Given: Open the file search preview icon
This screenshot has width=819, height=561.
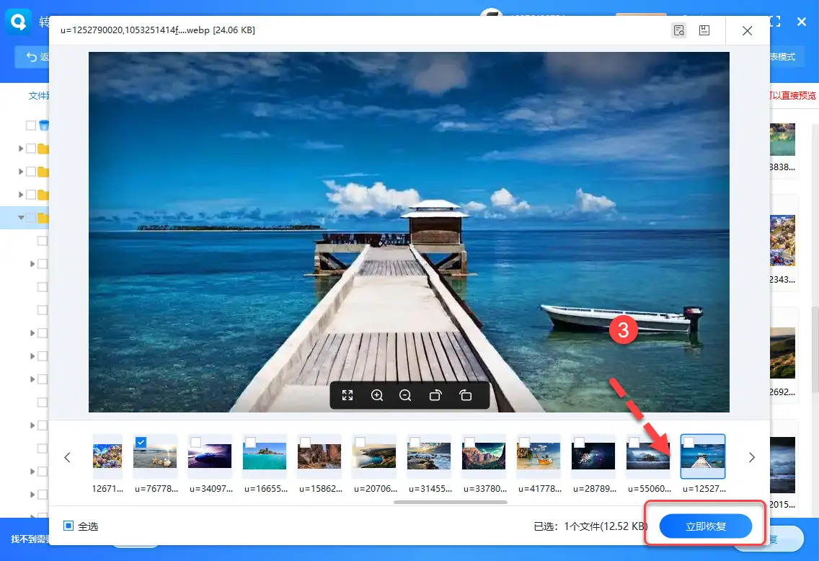Looking at the screenshot, I should [679, 30].
